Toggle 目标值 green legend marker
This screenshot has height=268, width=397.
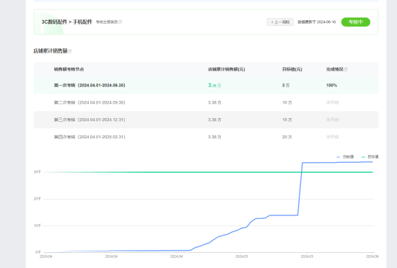click(363, 157)
